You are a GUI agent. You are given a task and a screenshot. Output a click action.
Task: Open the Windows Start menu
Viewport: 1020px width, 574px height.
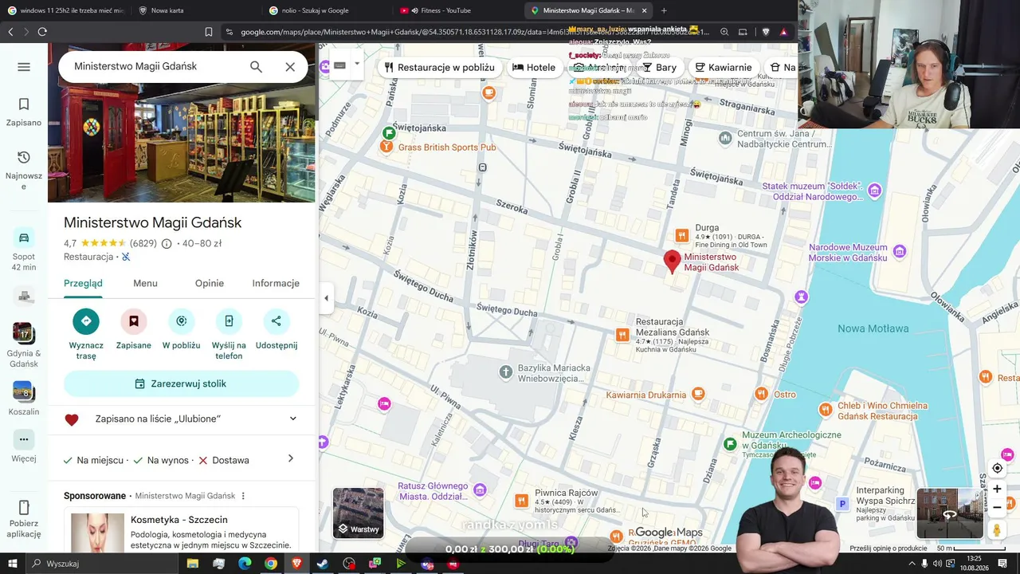(13, 564)
